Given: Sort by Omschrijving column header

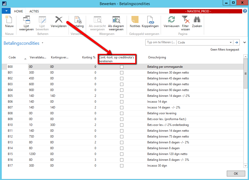Looking at the screenshot, I should [x=157, y=57].
